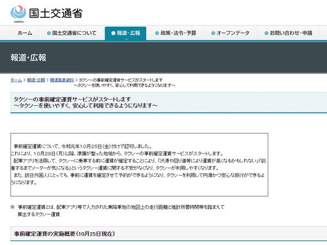The height and width of the screenshot is (245, 327).
Task: Click the heading タクシーの事前確定運賃サービスがスタートします
Action: pos(72,99)
